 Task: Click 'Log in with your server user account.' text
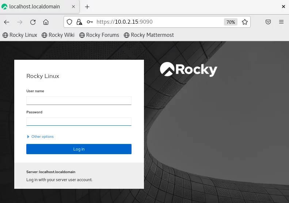coord(59,180)
